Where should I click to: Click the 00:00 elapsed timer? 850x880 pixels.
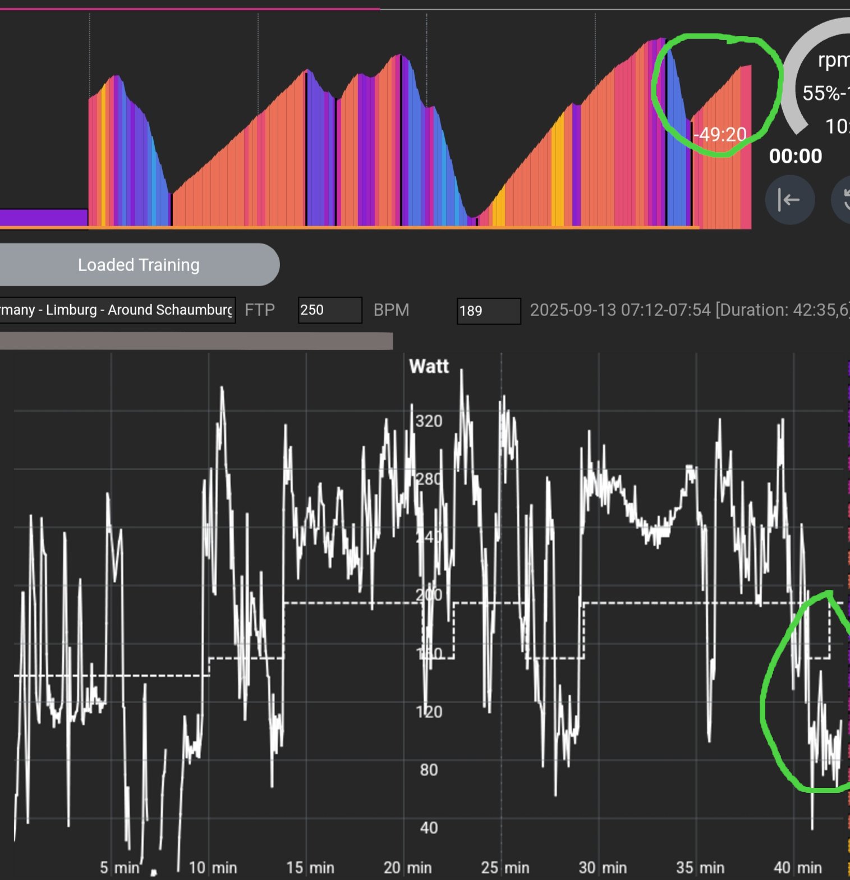pyautogui.click(x=795, y=156)
